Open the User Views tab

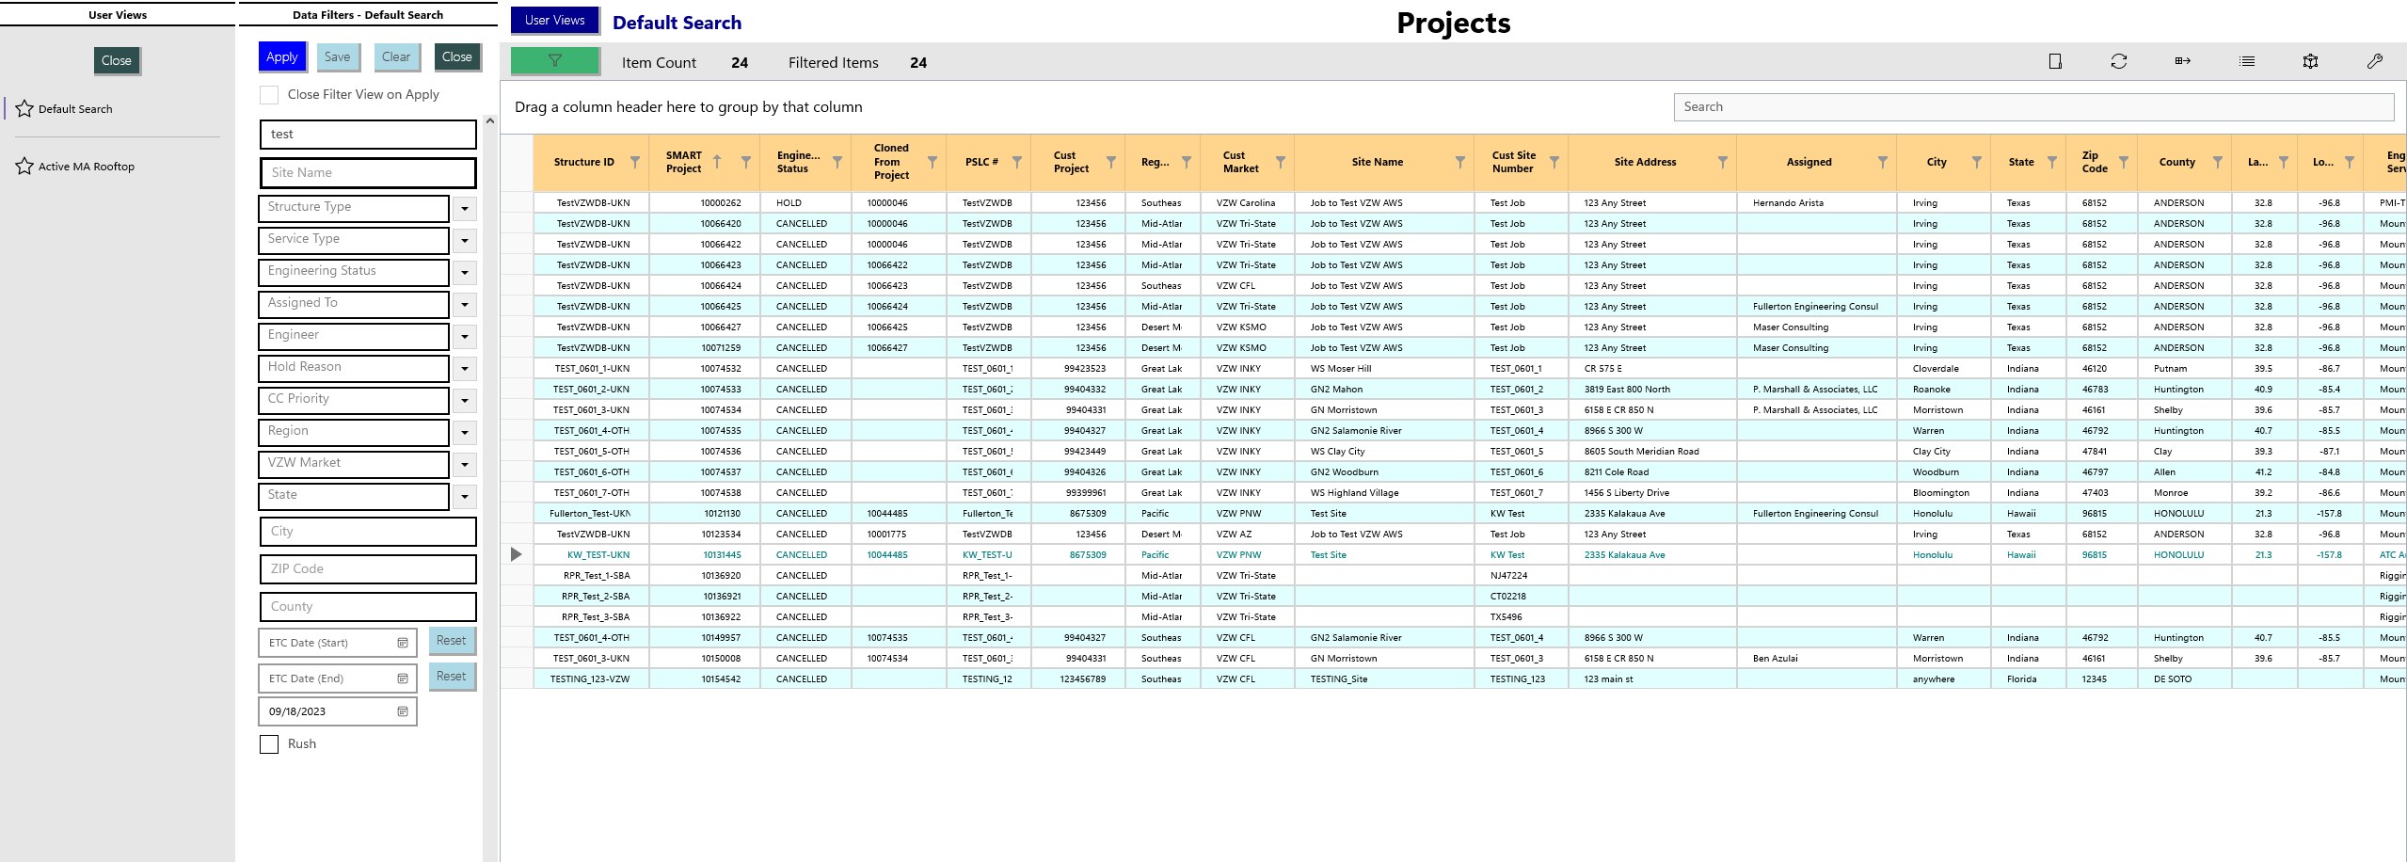(555, 20)
